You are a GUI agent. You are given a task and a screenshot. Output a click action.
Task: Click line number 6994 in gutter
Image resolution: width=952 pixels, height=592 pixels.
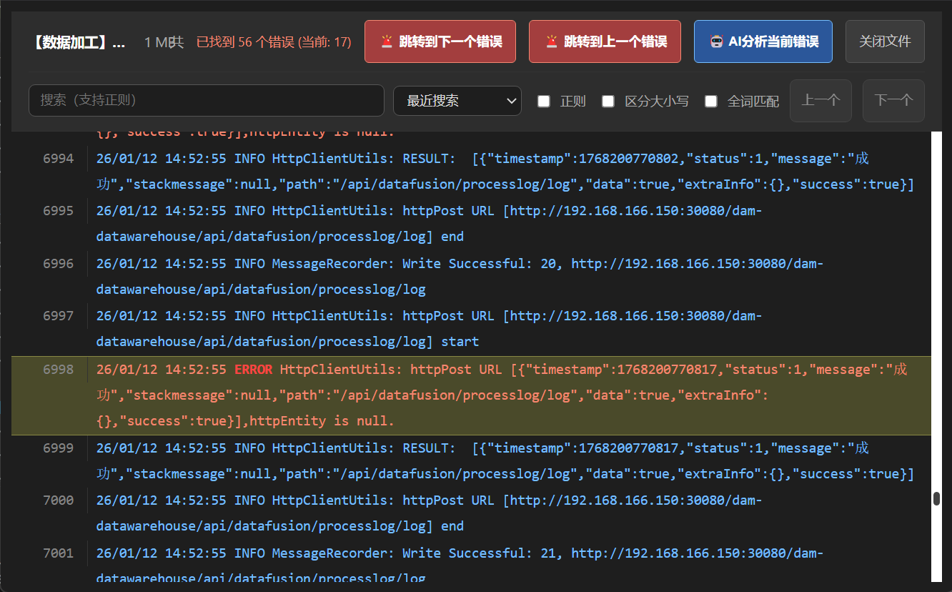pos(58,159)
